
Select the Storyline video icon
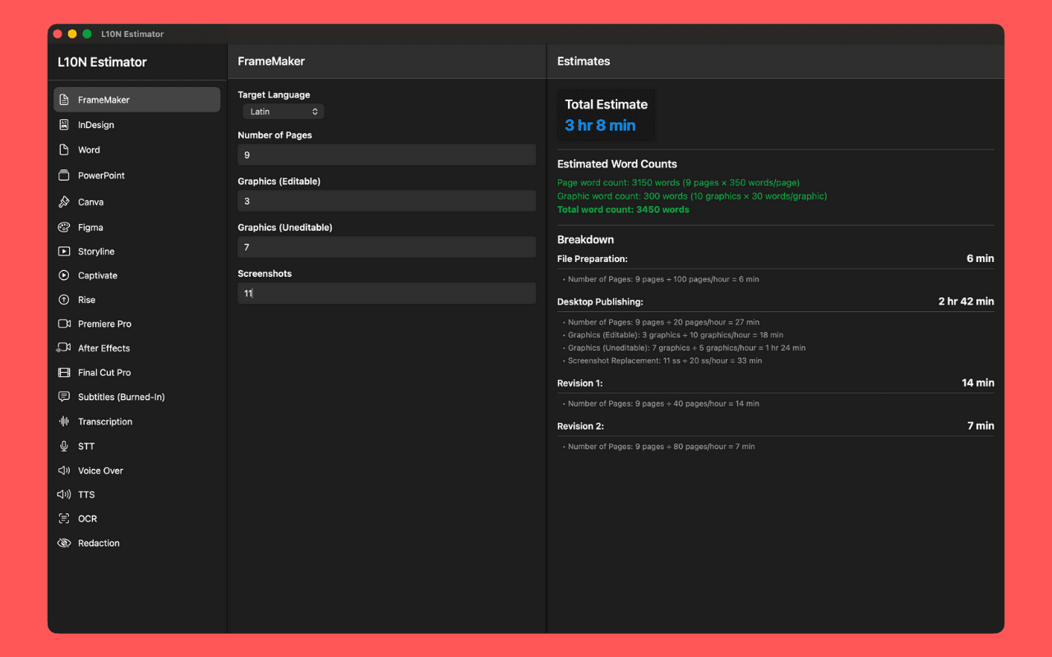(66, 251)
